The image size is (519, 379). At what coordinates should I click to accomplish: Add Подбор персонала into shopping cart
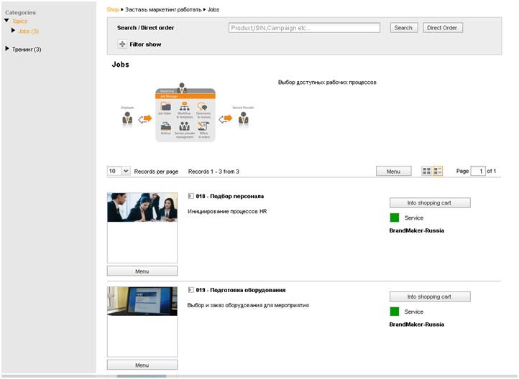pyautogui.click(x=430, y=203)
